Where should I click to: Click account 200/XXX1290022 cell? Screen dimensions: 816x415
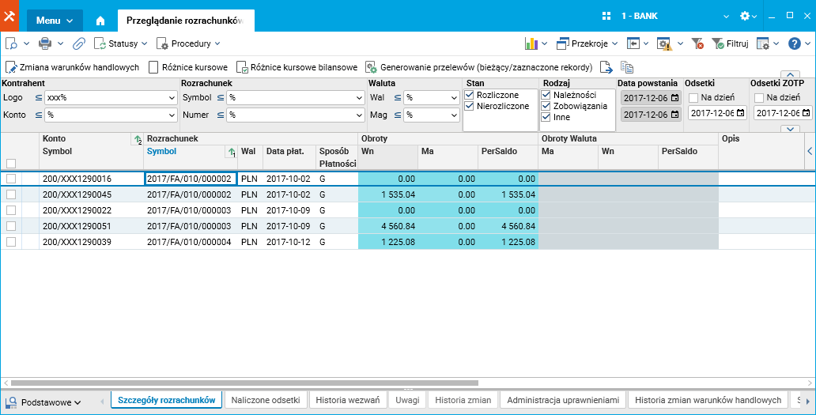(91, 210)
